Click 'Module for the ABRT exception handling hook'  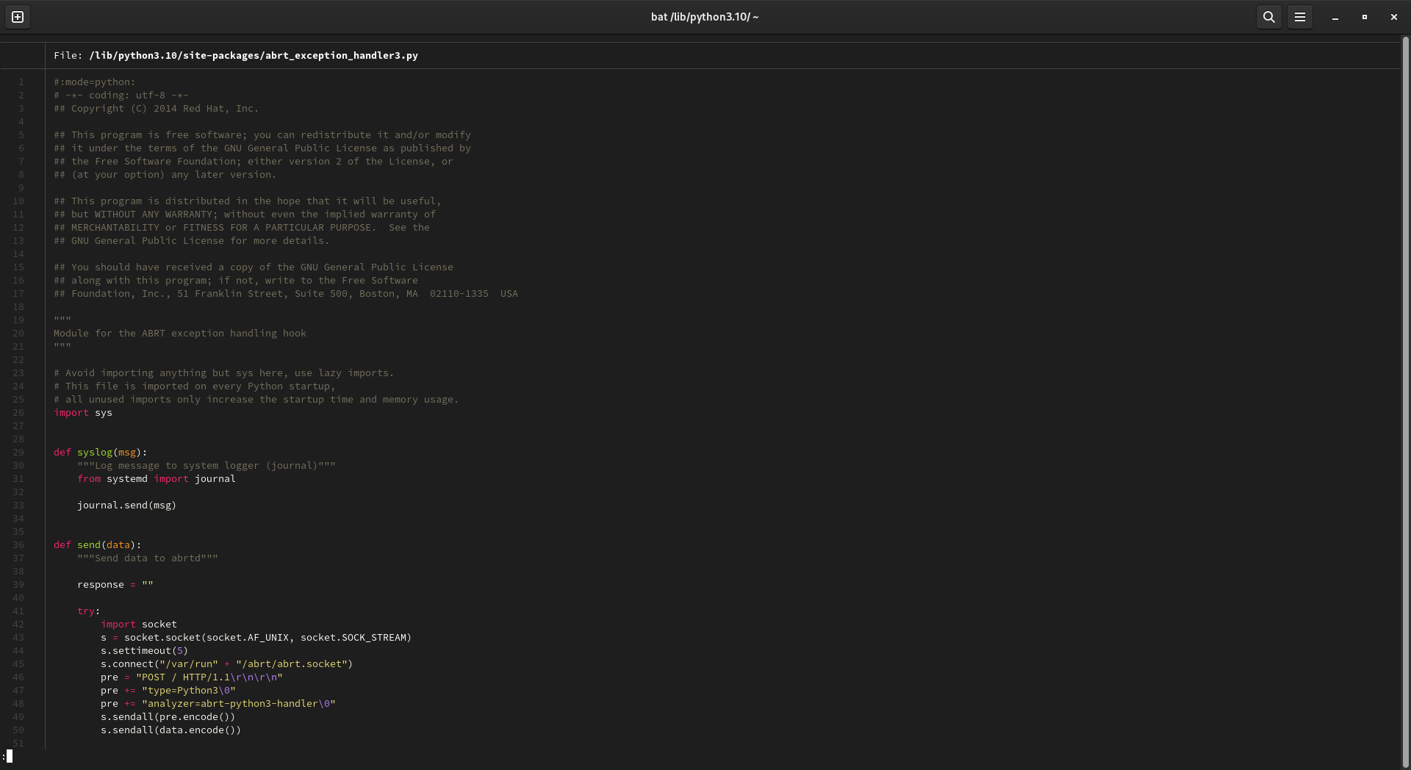(x=179, y=334)
